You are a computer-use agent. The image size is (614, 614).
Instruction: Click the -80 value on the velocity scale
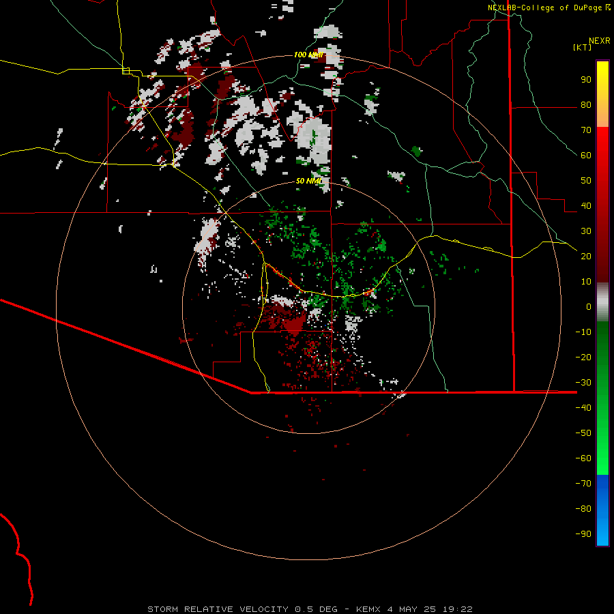click(583, 509)
